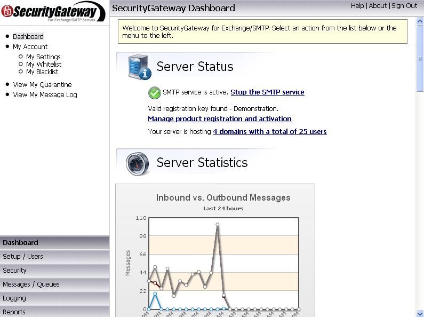Click the SecurityGateway logo
This screenshot has width=424, height=317.
53,12
